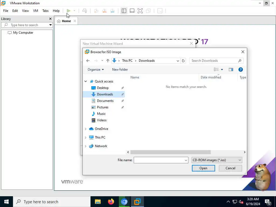Open the view options dropdown arrow
This screenshot has width=276, height=207.
pos(222,70)
